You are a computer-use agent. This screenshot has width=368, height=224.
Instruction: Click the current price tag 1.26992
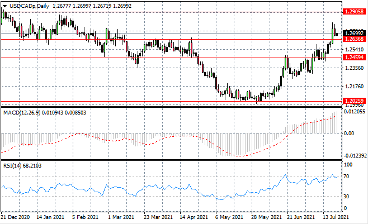[x=353, y=32]
